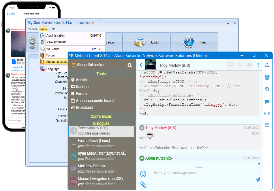Open the hamburger menu next to Alona Kutsenko
The image size is (274, 191).
pyautogui.click(x=74, y=65)
